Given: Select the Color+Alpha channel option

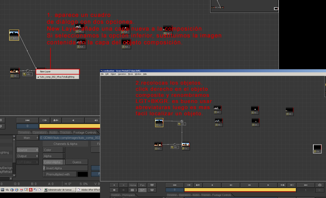Looking at the screenshot, I should [x=54, y=162].
